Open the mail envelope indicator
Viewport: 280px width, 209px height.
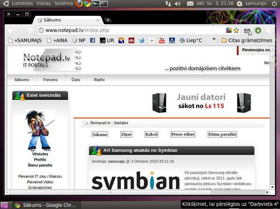pyautogui.click(x=190, y=4)
